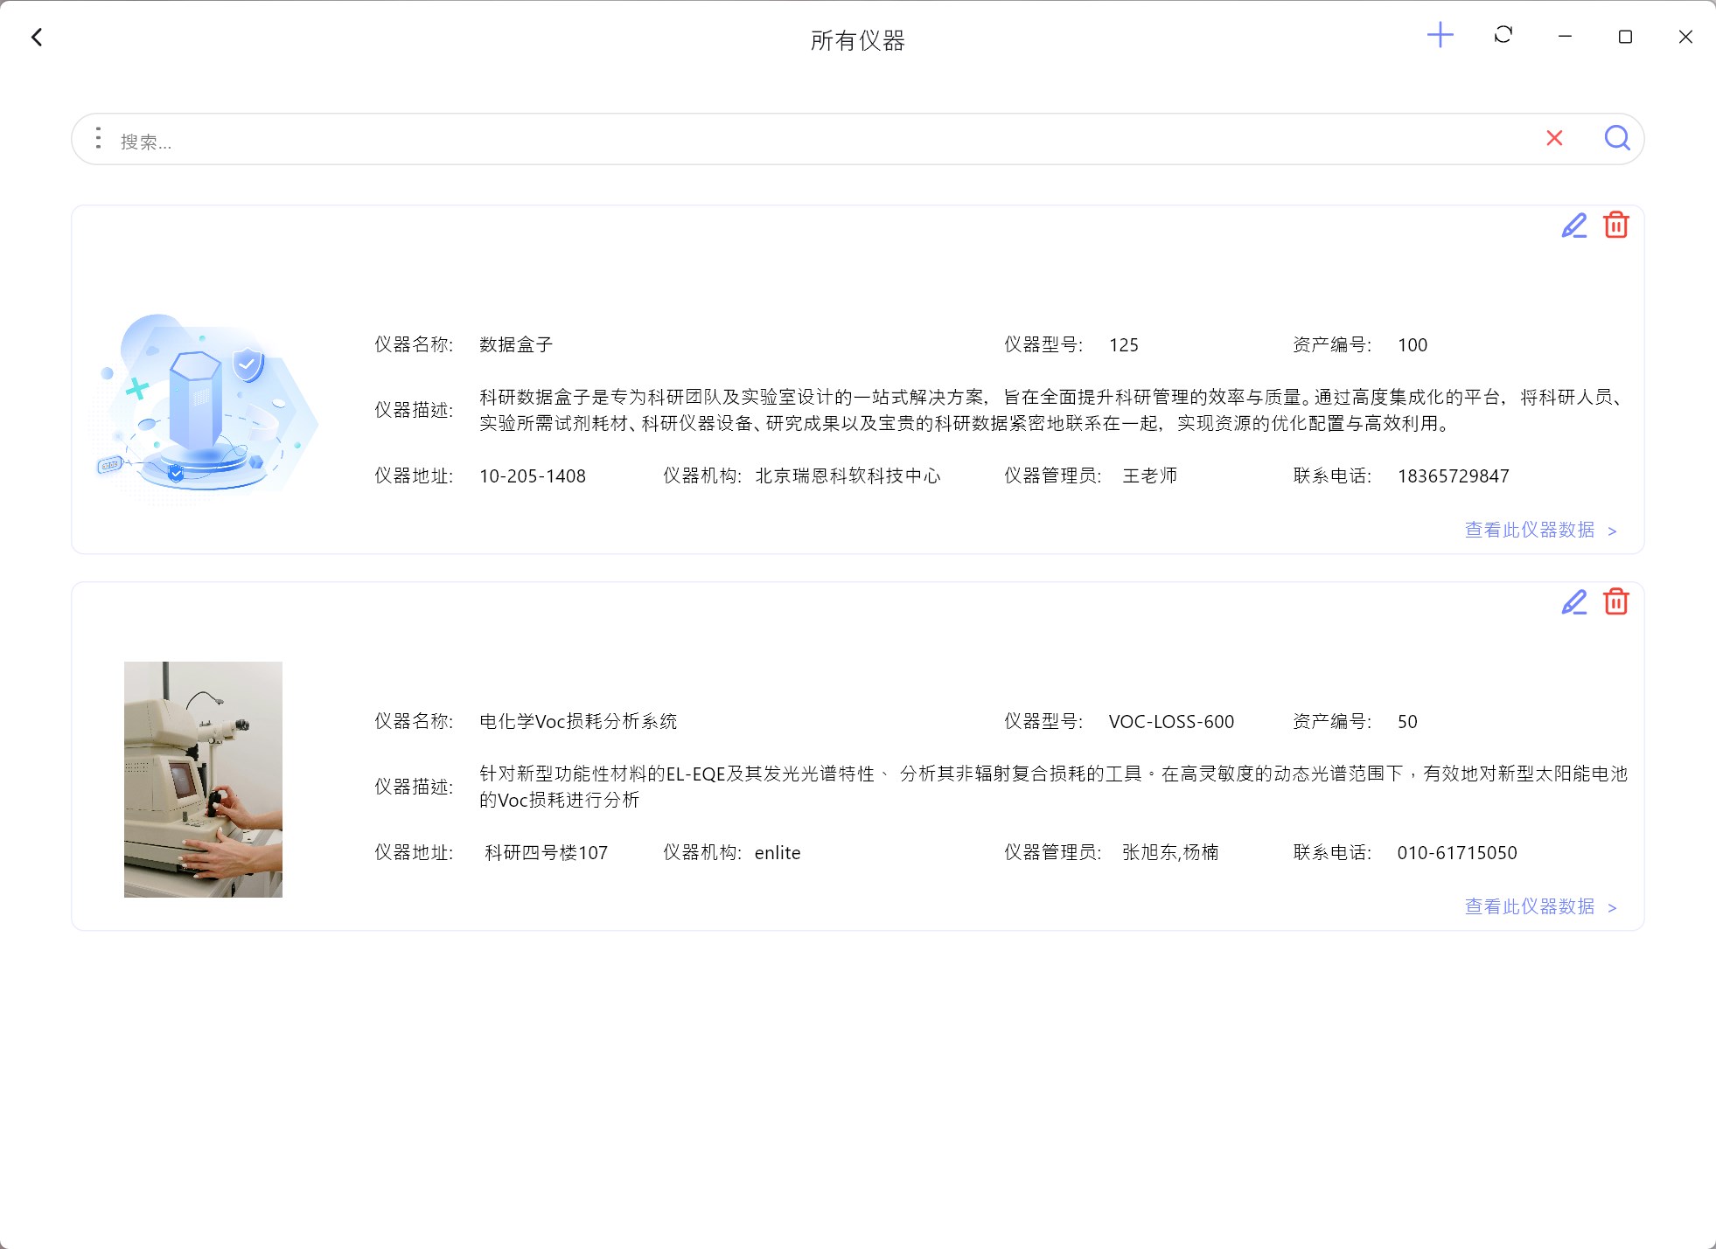Click the phone number 18365729847
This screenshot has height=1249, width=1716.
pos(1453,476)
